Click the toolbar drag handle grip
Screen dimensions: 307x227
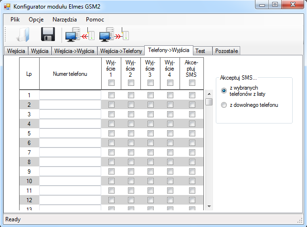(x=5, y=35)
